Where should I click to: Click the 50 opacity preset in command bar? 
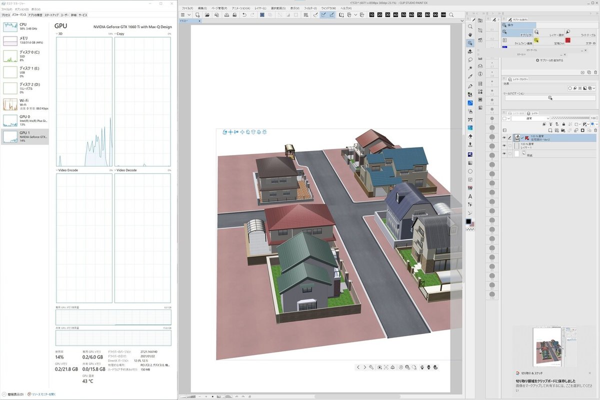tap(404, 15)
